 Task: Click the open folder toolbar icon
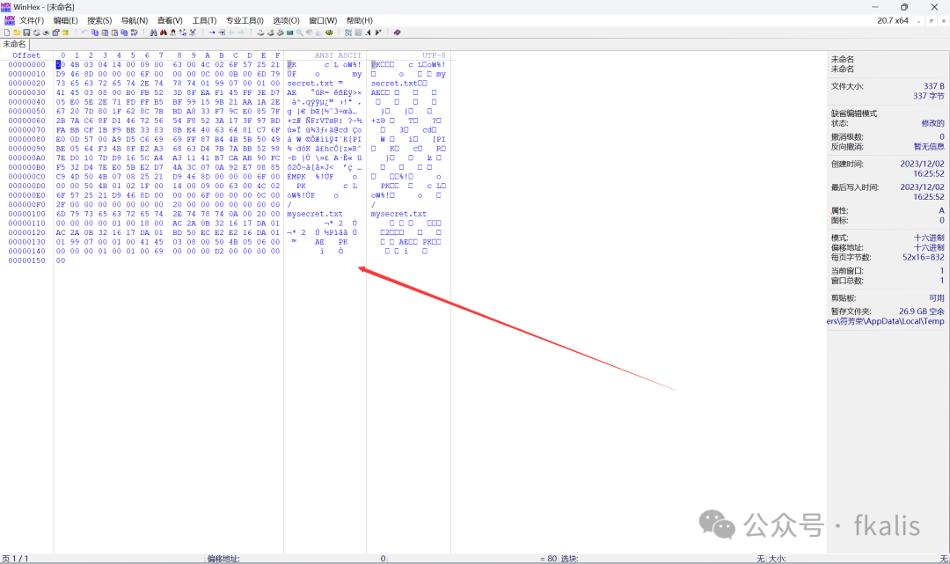[x=65, y=33]
